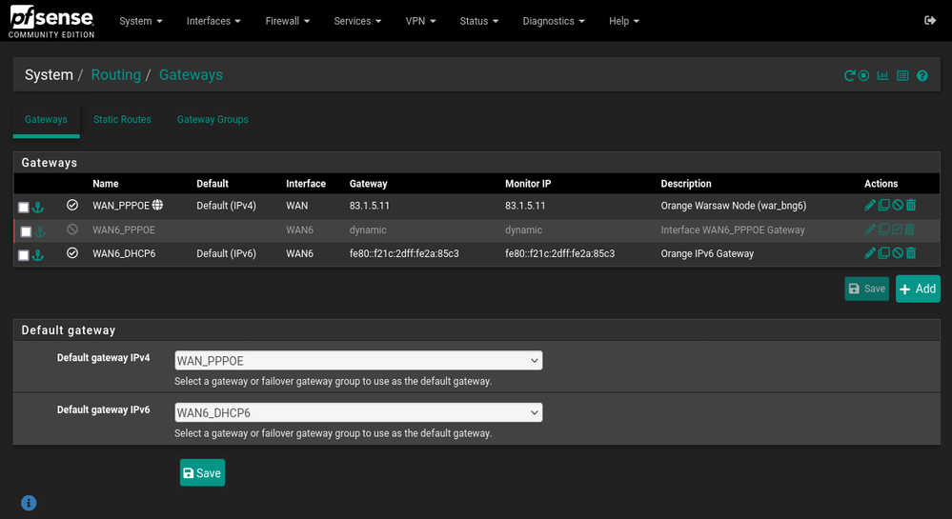Edit the WAN_PPPOE gateway with pencil icon
This screenshot has width=952, height=519.
coord(869,206)
